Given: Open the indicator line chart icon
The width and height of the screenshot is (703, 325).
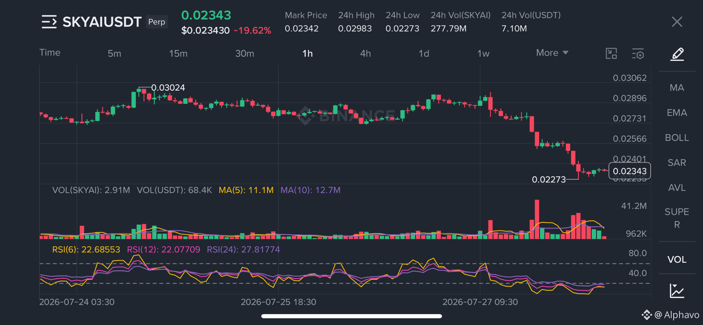Looking at the screenshot, I should click(x=677, y=291).
